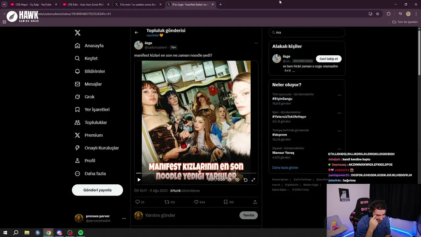
Task: Like the post with 644 likes
Action: click(x=199, y=202)
